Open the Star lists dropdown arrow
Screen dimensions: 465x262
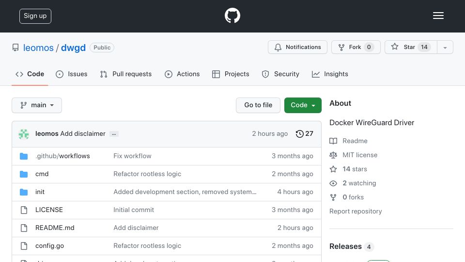445,47
